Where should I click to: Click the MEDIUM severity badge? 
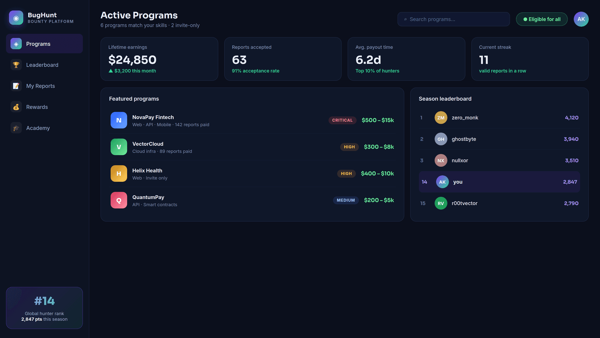(346, 200)
